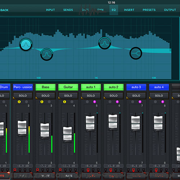Select the mid-frequency EQ bell node near 1K
Screen dimensions: 180x180
[104, 43]
